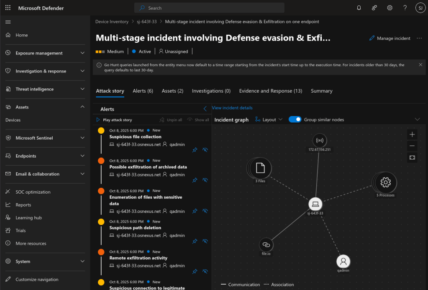
Task: Hide the Remote exfiltration activity alert
Action: pos(205,271)
